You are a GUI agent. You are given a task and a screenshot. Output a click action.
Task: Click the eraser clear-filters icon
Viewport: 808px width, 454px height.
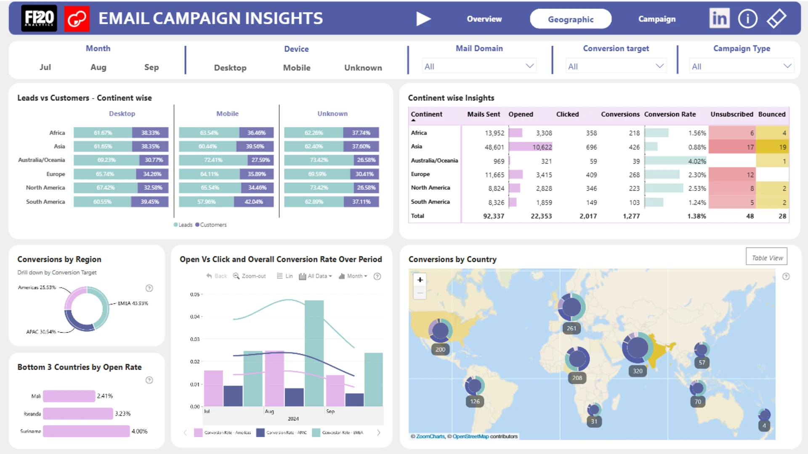click(776, 19)
